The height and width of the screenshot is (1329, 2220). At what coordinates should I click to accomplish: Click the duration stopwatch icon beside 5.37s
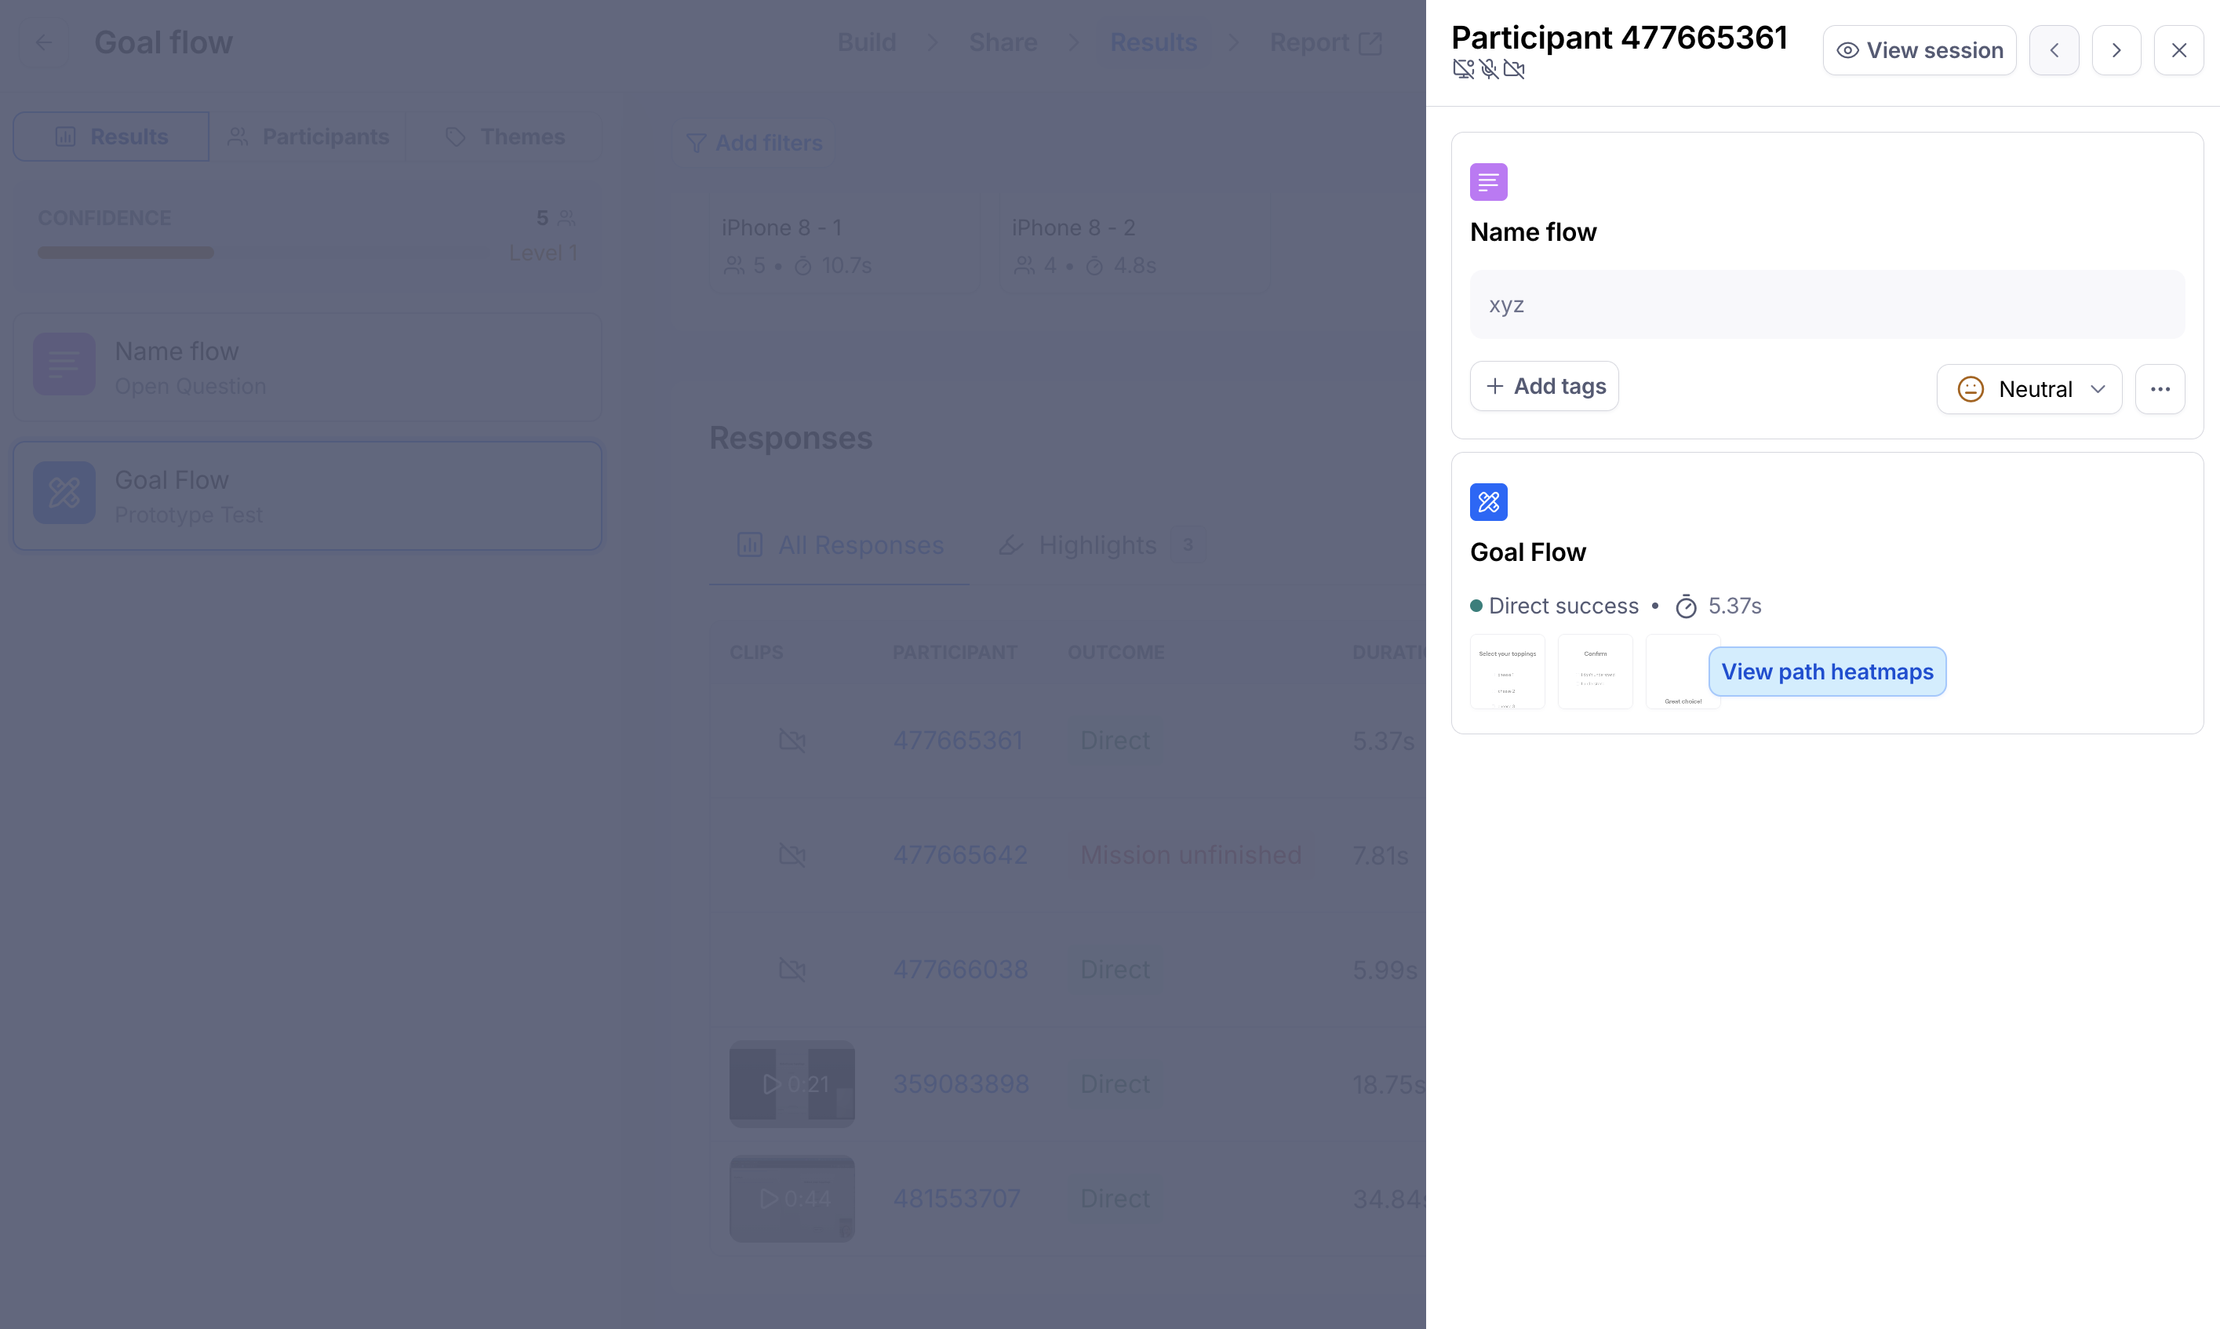(x=1686, y=606)
